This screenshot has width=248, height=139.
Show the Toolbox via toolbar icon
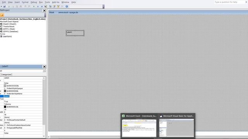tap(62, 7)
